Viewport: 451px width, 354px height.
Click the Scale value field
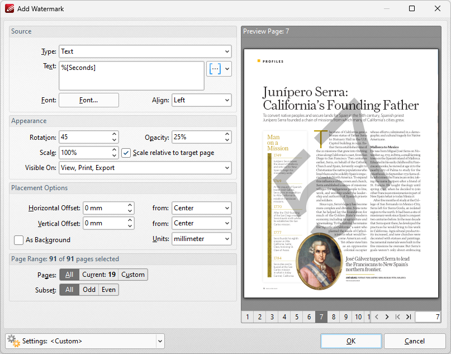pos(85,153)
